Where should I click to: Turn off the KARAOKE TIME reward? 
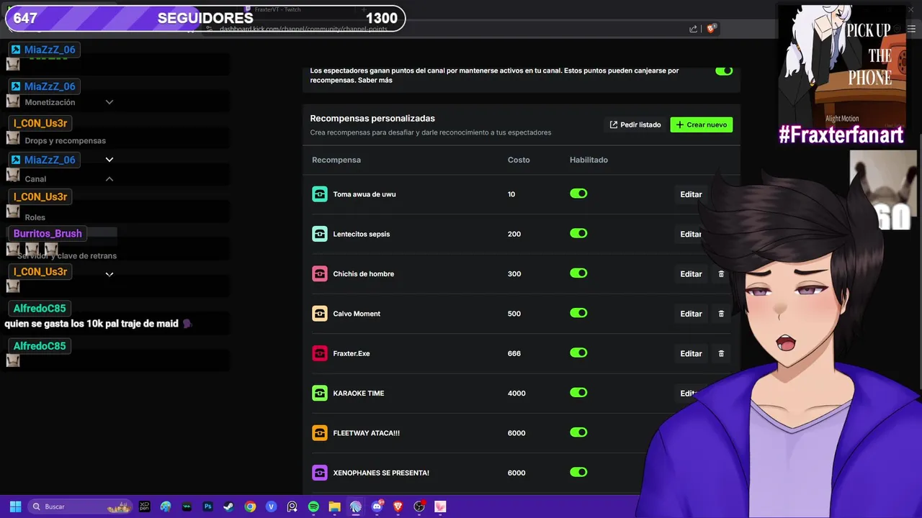[578, 393]
